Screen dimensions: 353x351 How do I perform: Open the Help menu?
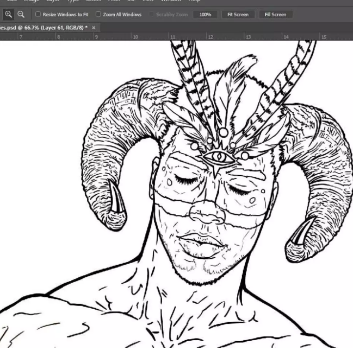coord(194,1)
